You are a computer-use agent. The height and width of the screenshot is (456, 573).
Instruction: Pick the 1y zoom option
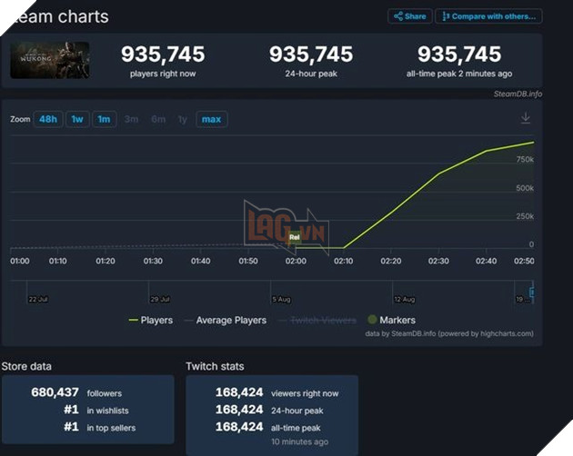pos(183,119)
